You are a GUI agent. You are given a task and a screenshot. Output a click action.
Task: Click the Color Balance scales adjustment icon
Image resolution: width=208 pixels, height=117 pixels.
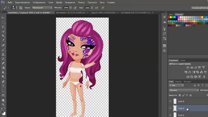(x=190, y=72)
